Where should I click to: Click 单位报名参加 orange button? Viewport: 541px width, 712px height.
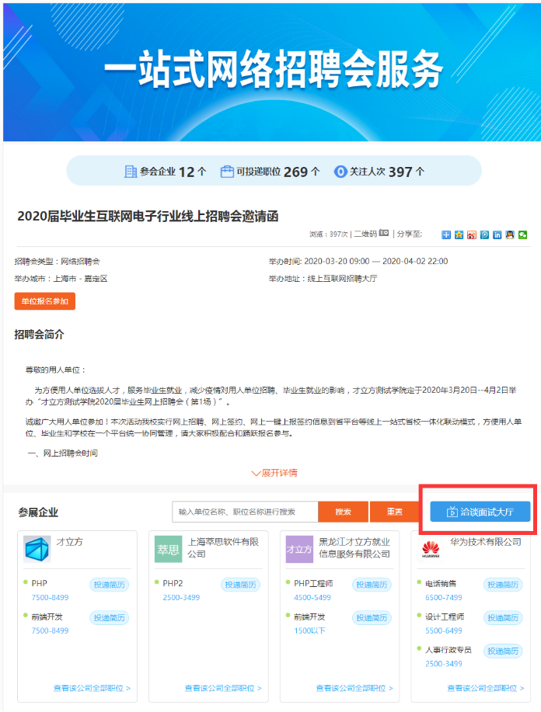pos(44,300)
